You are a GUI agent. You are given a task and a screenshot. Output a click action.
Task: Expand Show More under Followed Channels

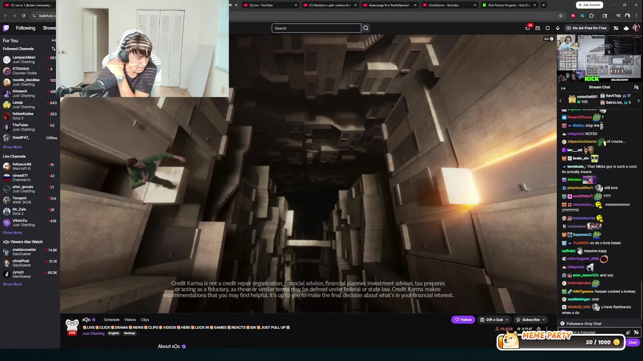(13, 147)
